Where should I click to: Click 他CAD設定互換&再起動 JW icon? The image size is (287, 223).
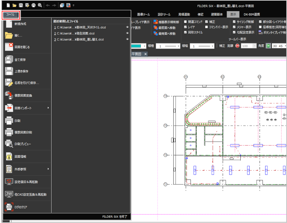[9, 194]
